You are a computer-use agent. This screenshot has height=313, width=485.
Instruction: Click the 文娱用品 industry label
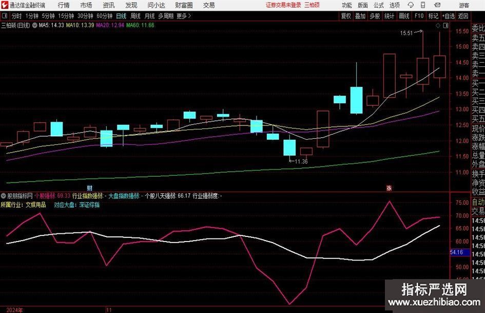[35, 205]
